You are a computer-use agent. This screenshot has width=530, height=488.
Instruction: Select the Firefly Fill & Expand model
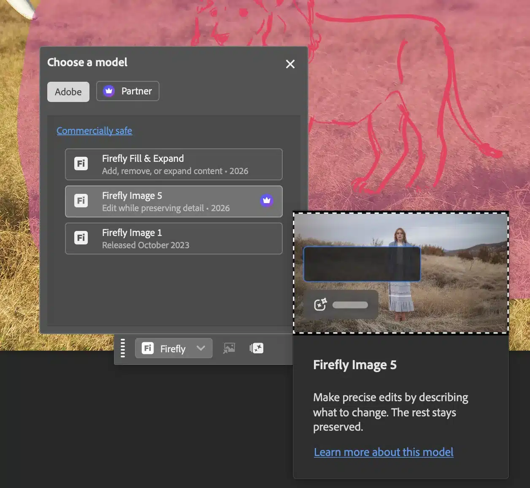(174, 164)
